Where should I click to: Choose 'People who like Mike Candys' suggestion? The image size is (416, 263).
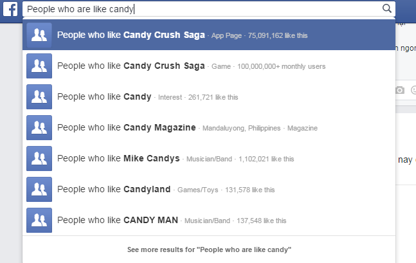pyautogui.click(x=120, y=158)
